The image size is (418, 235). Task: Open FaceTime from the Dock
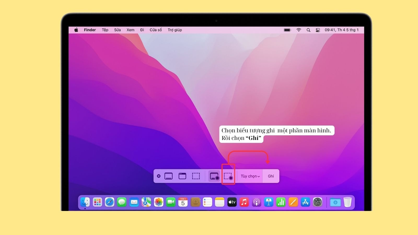coord(171,202)
